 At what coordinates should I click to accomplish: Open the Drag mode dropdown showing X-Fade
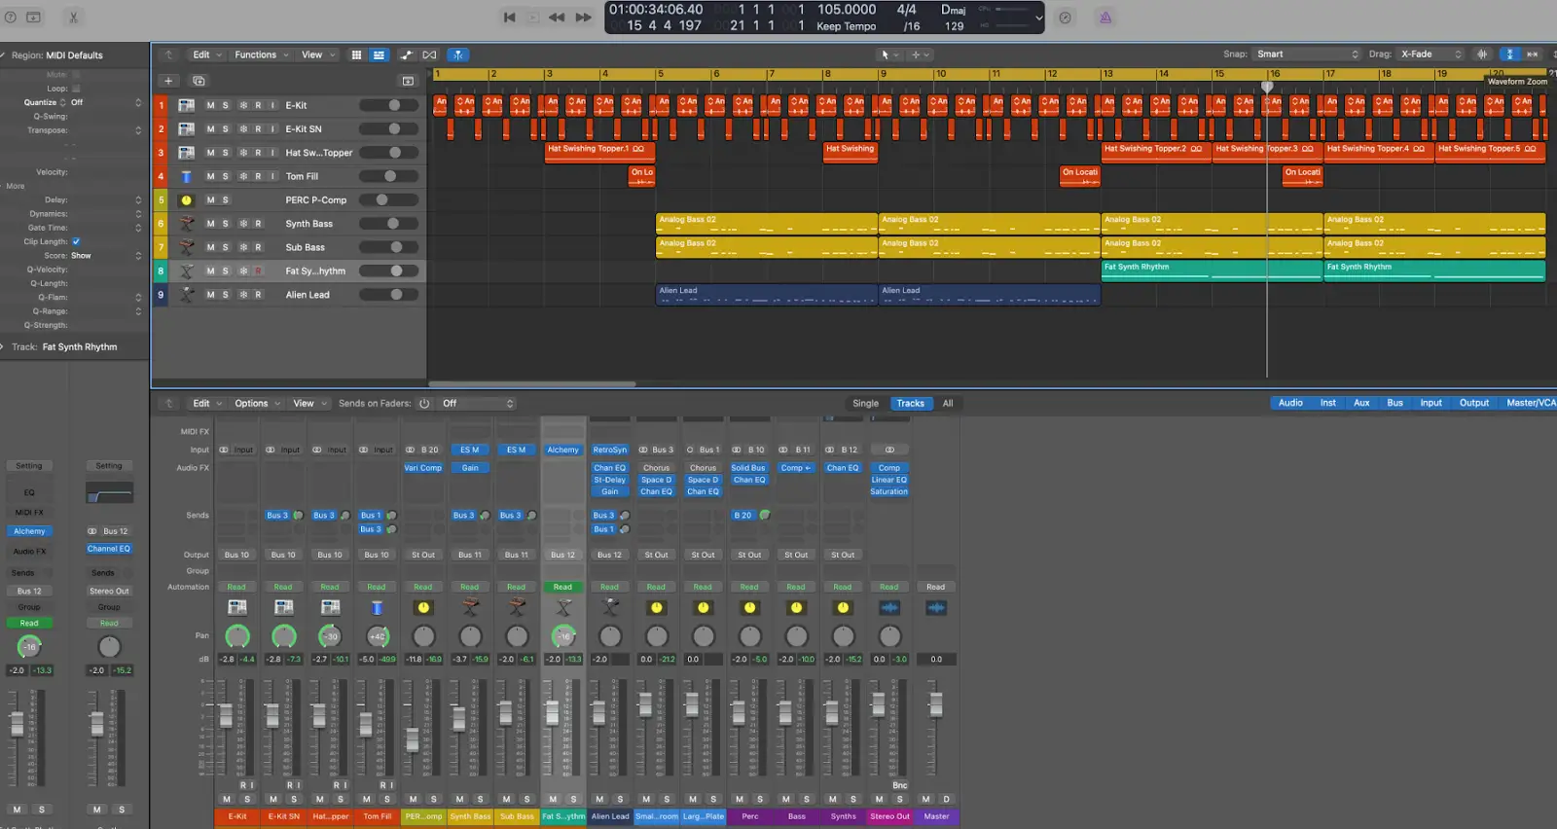click(x=1430, y=54)
